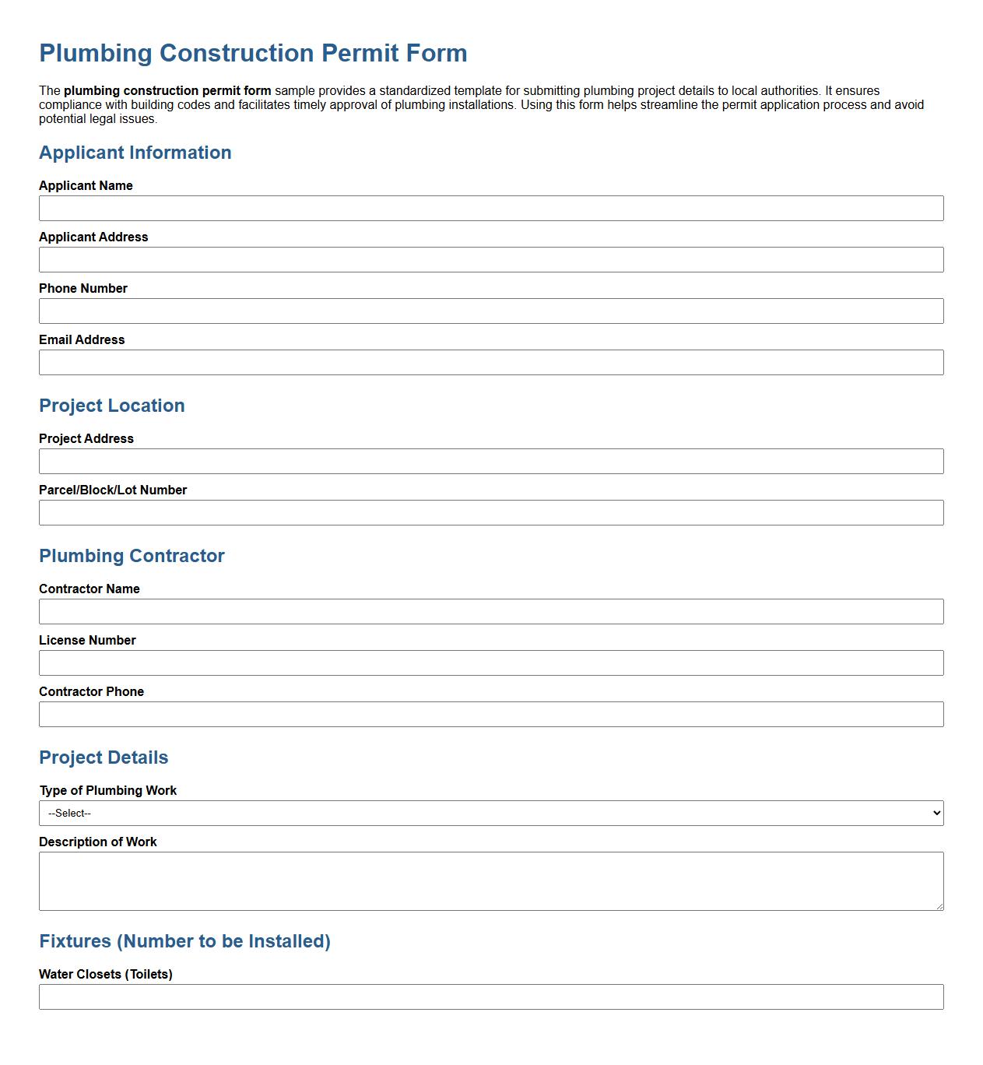
Task: Click the Water Closets (Toilets) input field
Action: pyautogui.click(x=490, y=994)
